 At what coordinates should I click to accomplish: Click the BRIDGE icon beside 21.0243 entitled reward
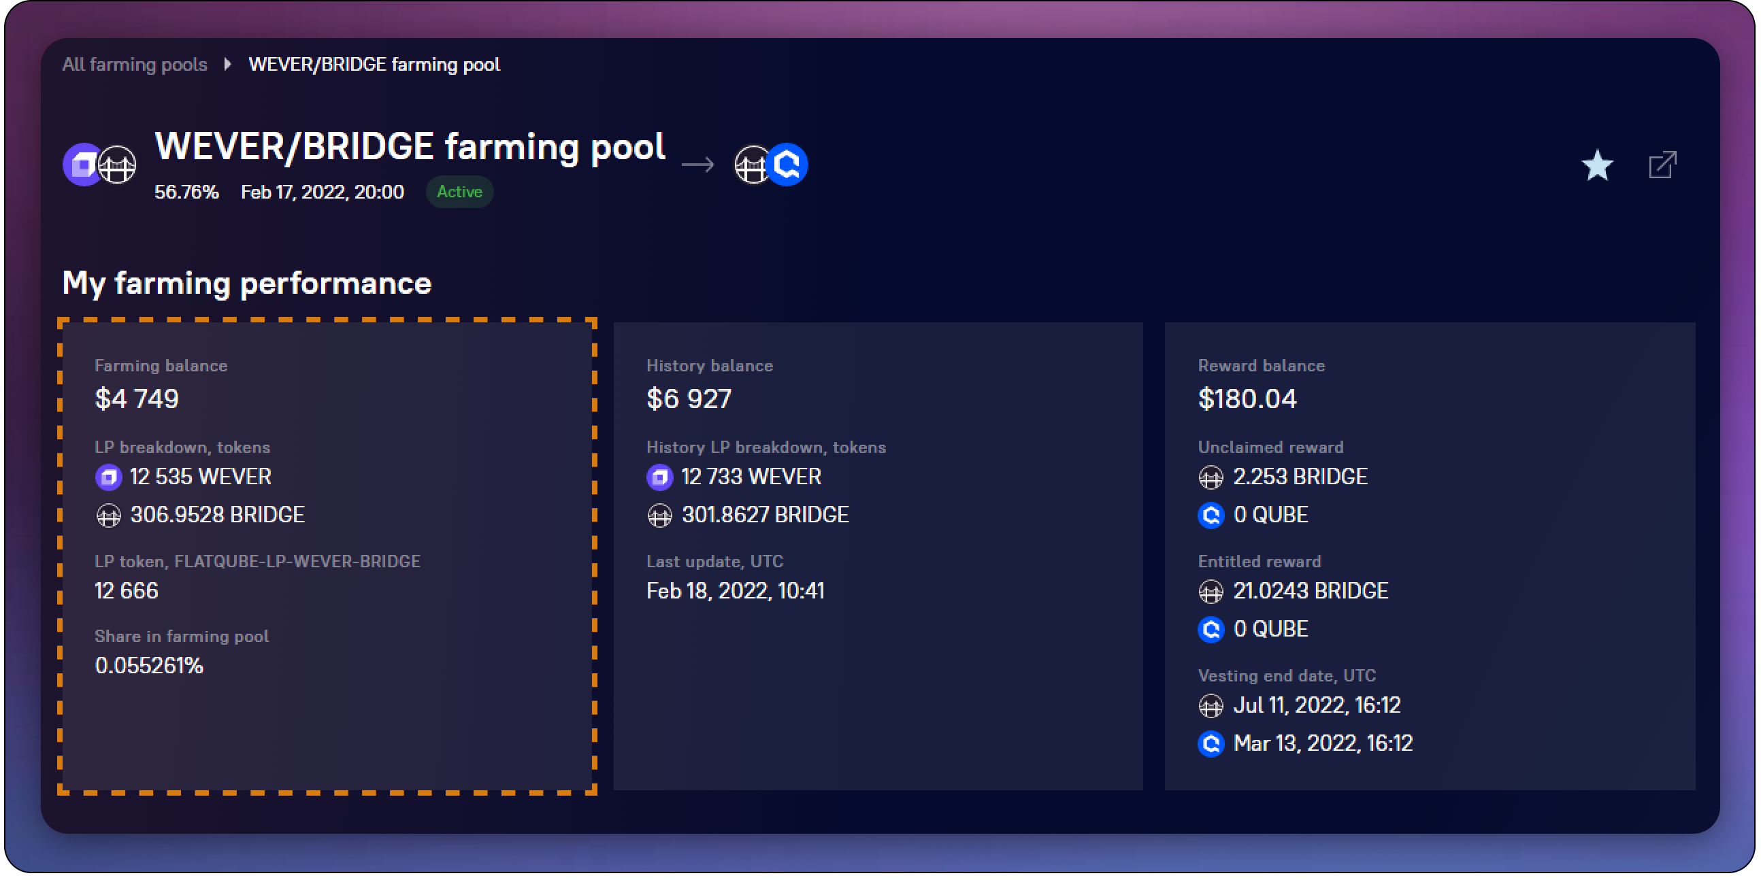point(1211,592)
